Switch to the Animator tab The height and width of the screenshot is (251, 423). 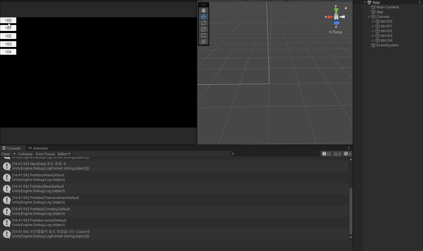point(38,148)
